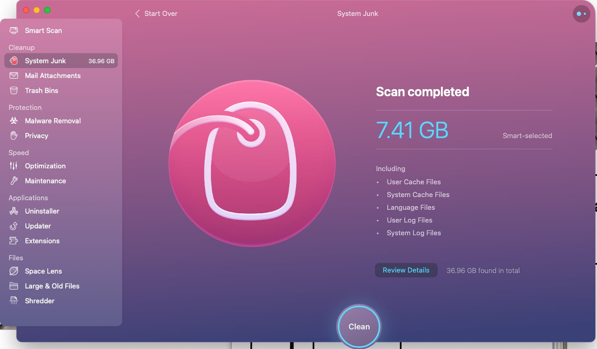Click the large System Junk illustration
The width and height of the screenshot is (597, 349).
[252, 163]
